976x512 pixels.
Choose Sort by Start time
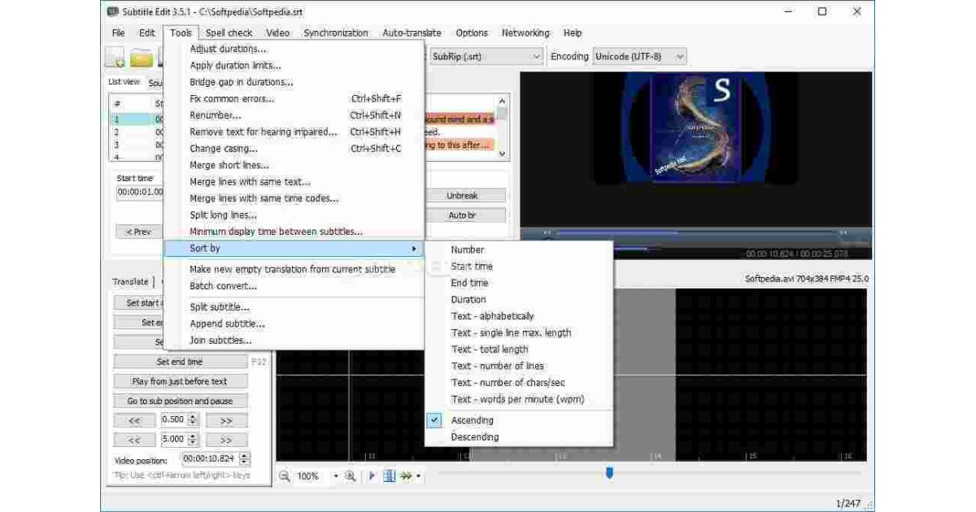tap(471, 267)
